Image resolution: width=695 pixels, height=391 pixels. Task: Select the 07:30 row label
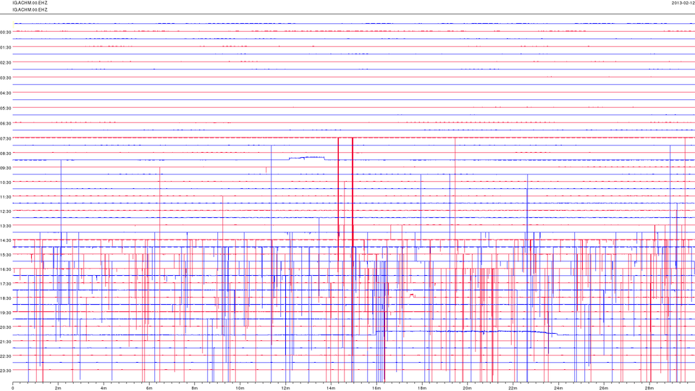point(6,139)
